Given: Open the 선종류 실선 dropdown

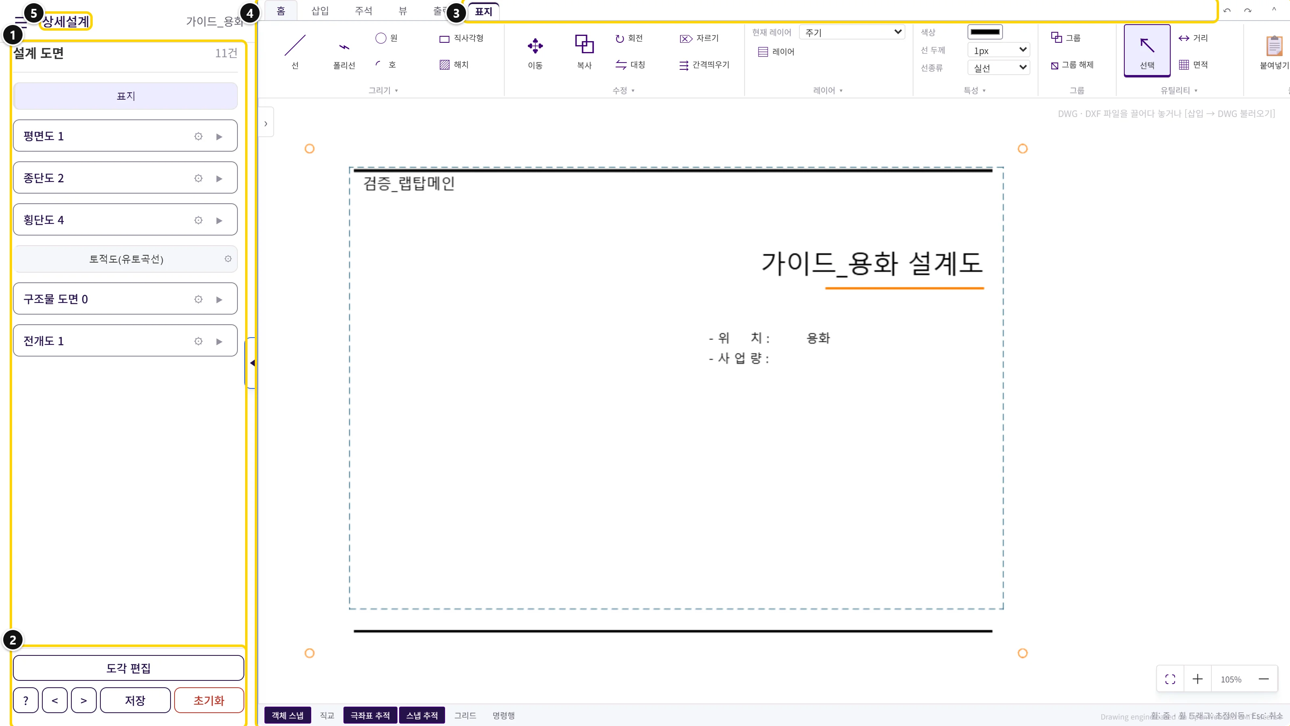Looking at the screenshot, I should (x=999, y=68).
